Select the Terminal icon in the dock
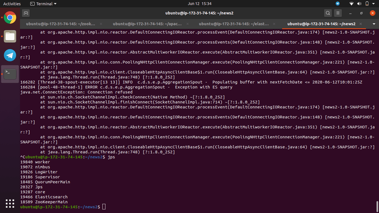 coord(10,74)
